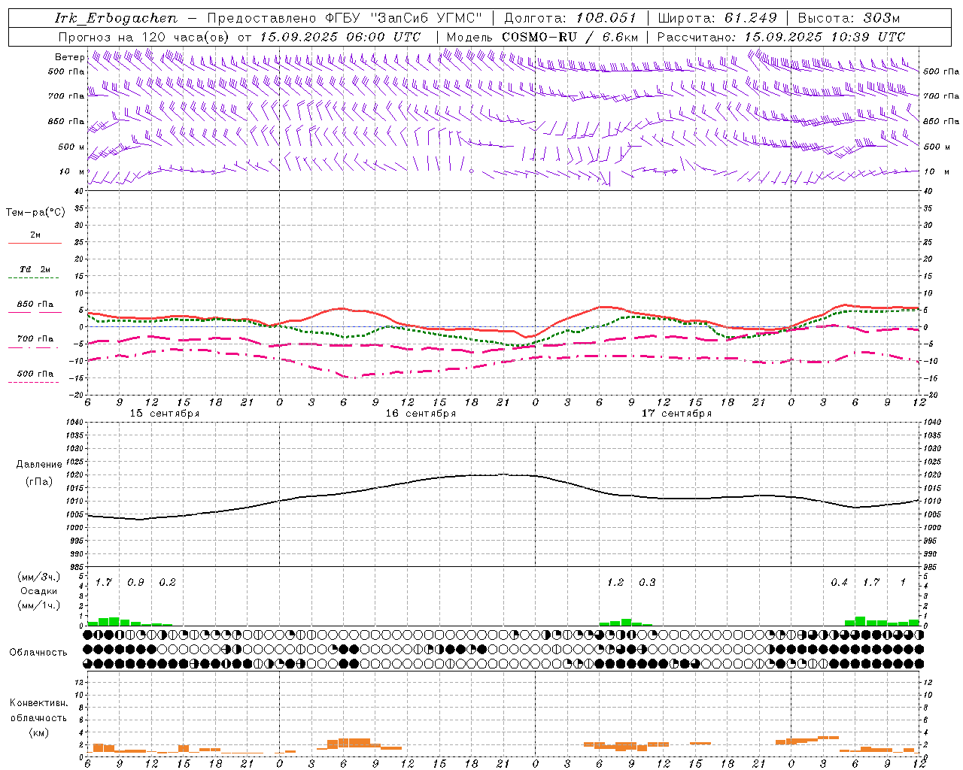Click the Долгота: 108.051 longitude value
Screen dimensions: 963x770
[x=570, y=18]
